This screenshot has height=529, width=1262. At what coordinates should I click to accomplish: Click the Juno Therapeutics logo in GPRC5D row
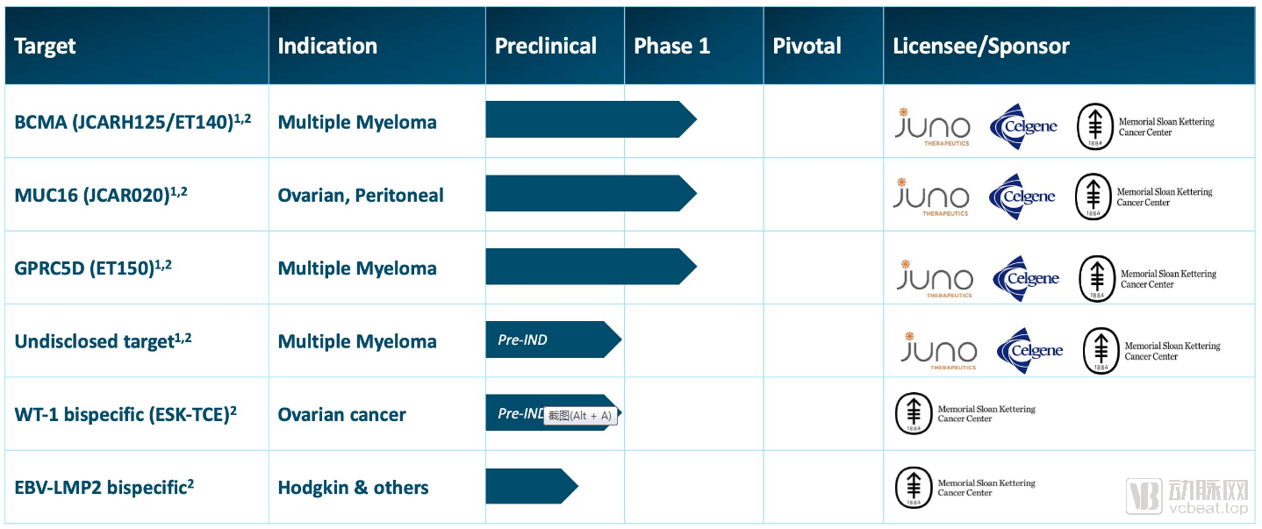[x=935, y=278]
